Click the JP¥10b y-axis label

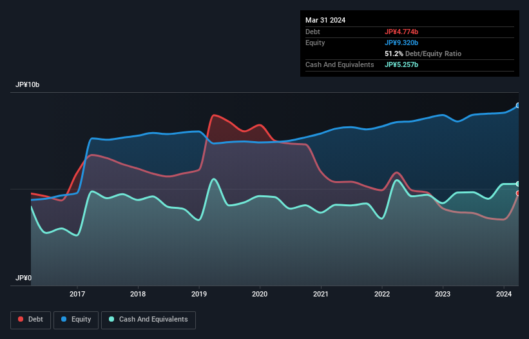click(x=27, y=84)
